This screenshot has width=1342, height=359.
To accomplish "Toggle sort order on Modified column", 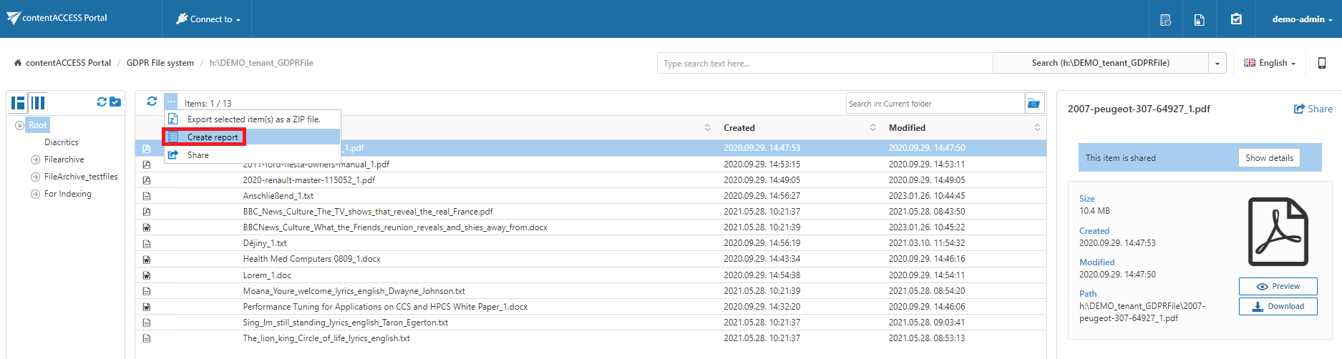I will pyautogui.click(x=1037, y=127).
